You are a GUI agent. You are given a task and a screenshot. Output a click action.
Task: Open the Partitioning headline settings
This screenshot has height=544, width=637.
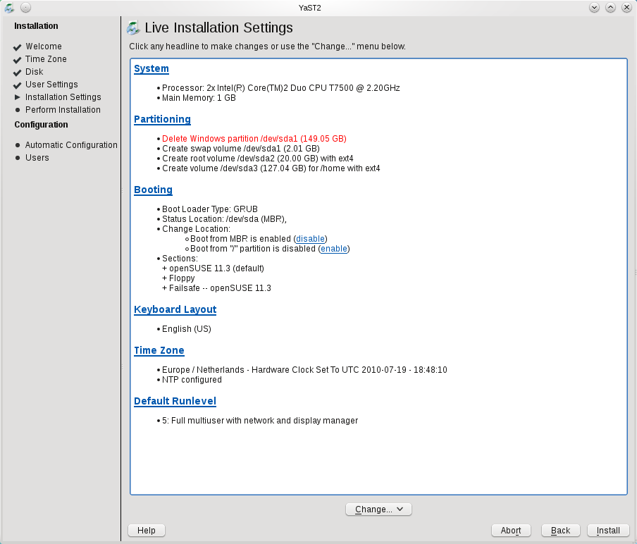pos(162,119)
